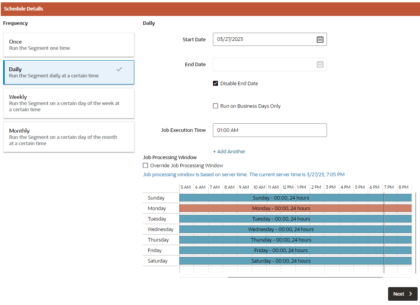Select the Sunday processing window bar
420x305 pixels.
point(295,198)
